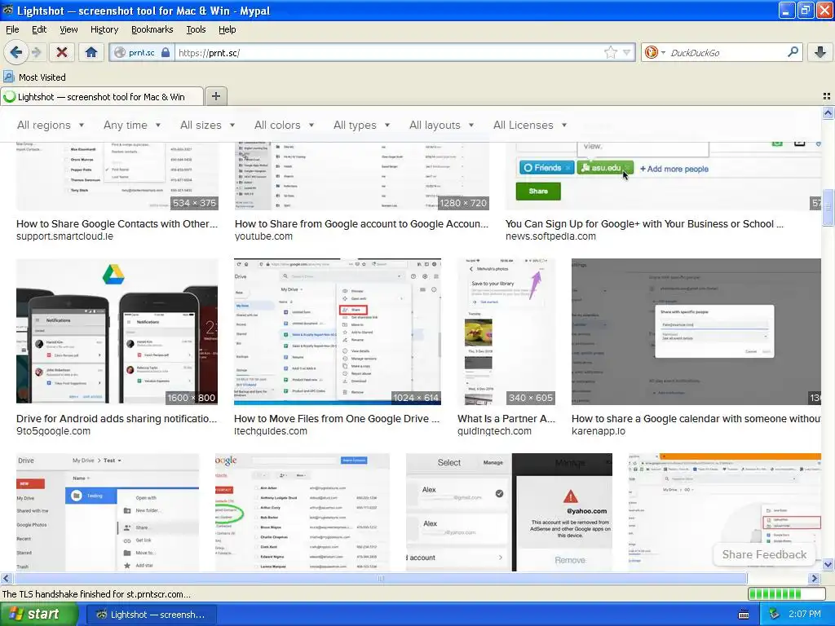Go back with the browser back arrow
This screenshot has width=835, height=626.
click(16, 52)
